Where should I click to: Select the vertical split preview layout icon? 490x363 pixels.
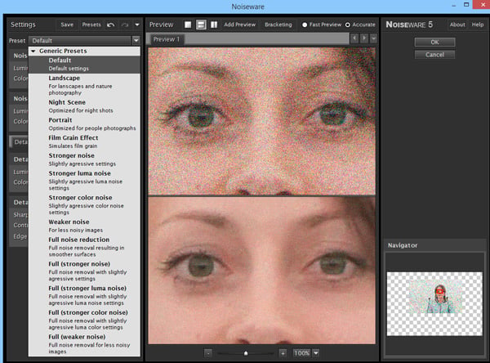[214, 25]
